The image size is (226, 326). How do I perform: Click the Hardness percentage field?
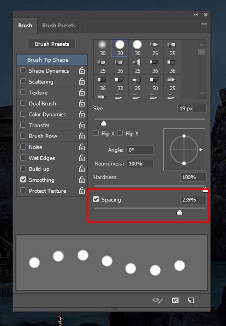(193, 177)
